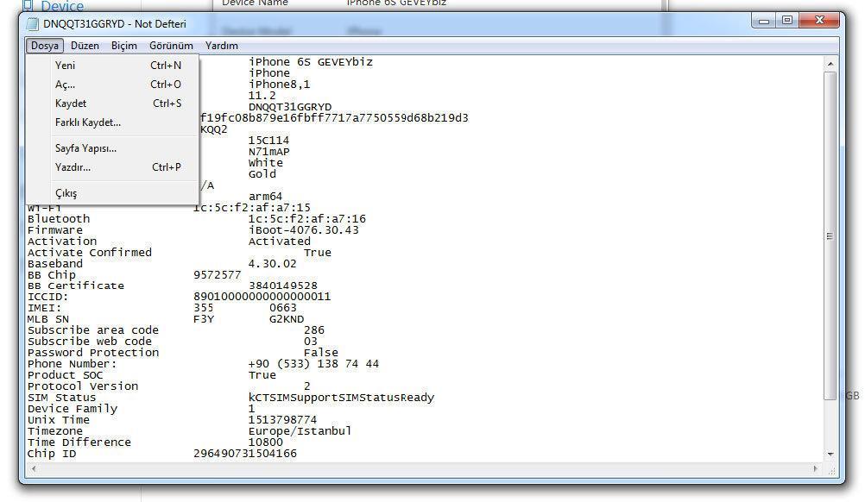Choose Farklı Kaydet... menu entry

coord(112,122)
